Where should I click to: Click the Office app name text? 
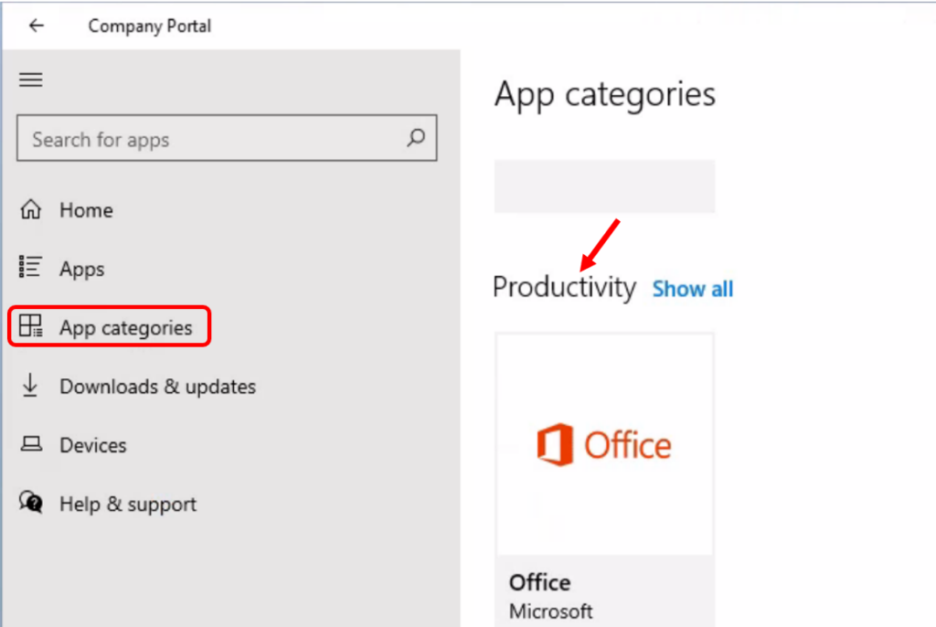(539, 582)
